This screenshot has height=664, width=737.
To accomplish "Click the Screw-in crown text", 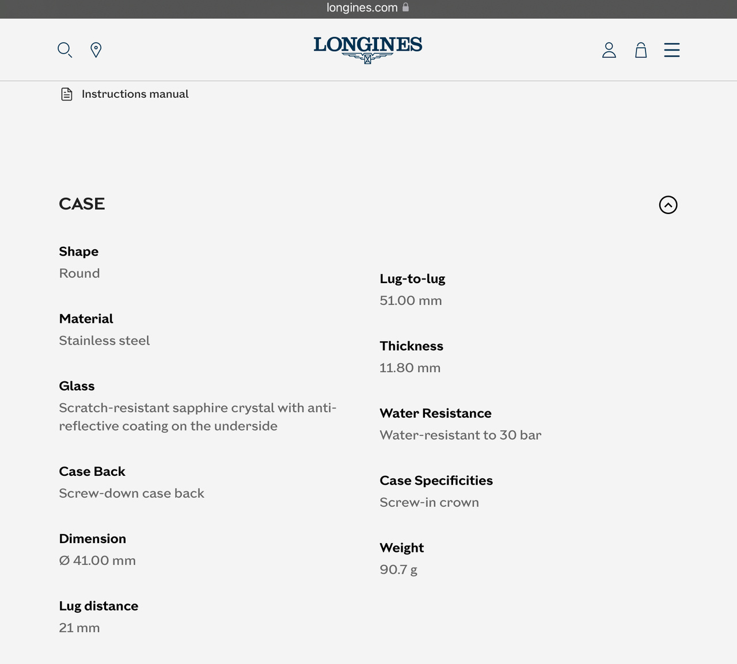I will pyautogui.click(x=429, y=502).
